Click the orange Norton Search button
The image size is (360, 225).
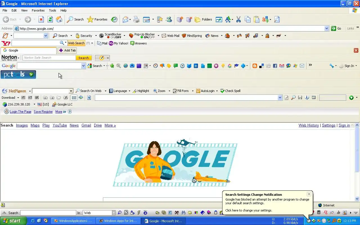84,58
